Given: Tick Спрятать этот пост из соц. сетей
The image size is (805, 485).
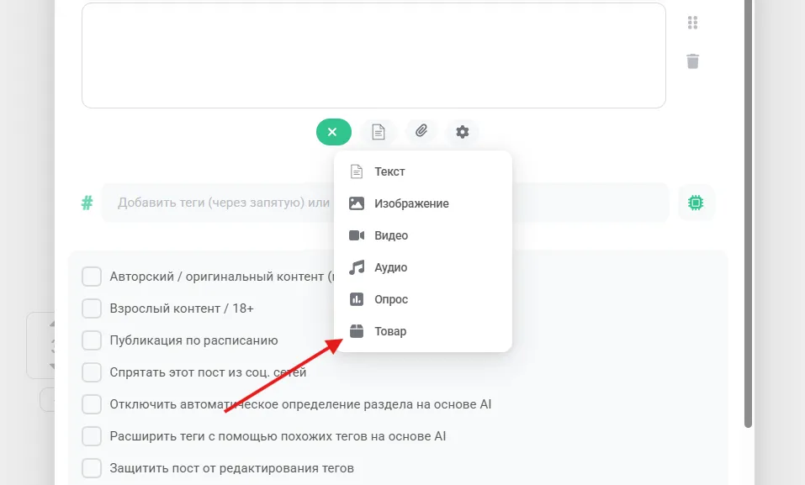Looking at the screenshot, I should tap(92, 372).
